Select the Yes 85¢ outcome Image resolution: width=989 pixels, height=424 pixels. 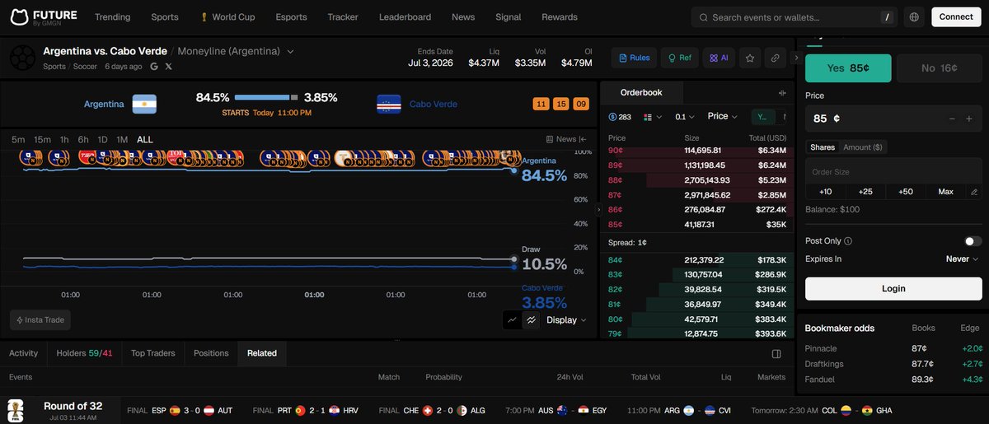[x=849, y=68]
